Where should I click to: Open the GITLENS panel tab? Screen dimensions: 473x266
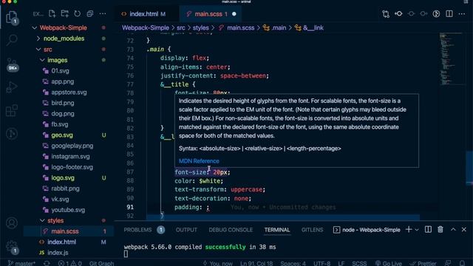[x=312, y=230]
